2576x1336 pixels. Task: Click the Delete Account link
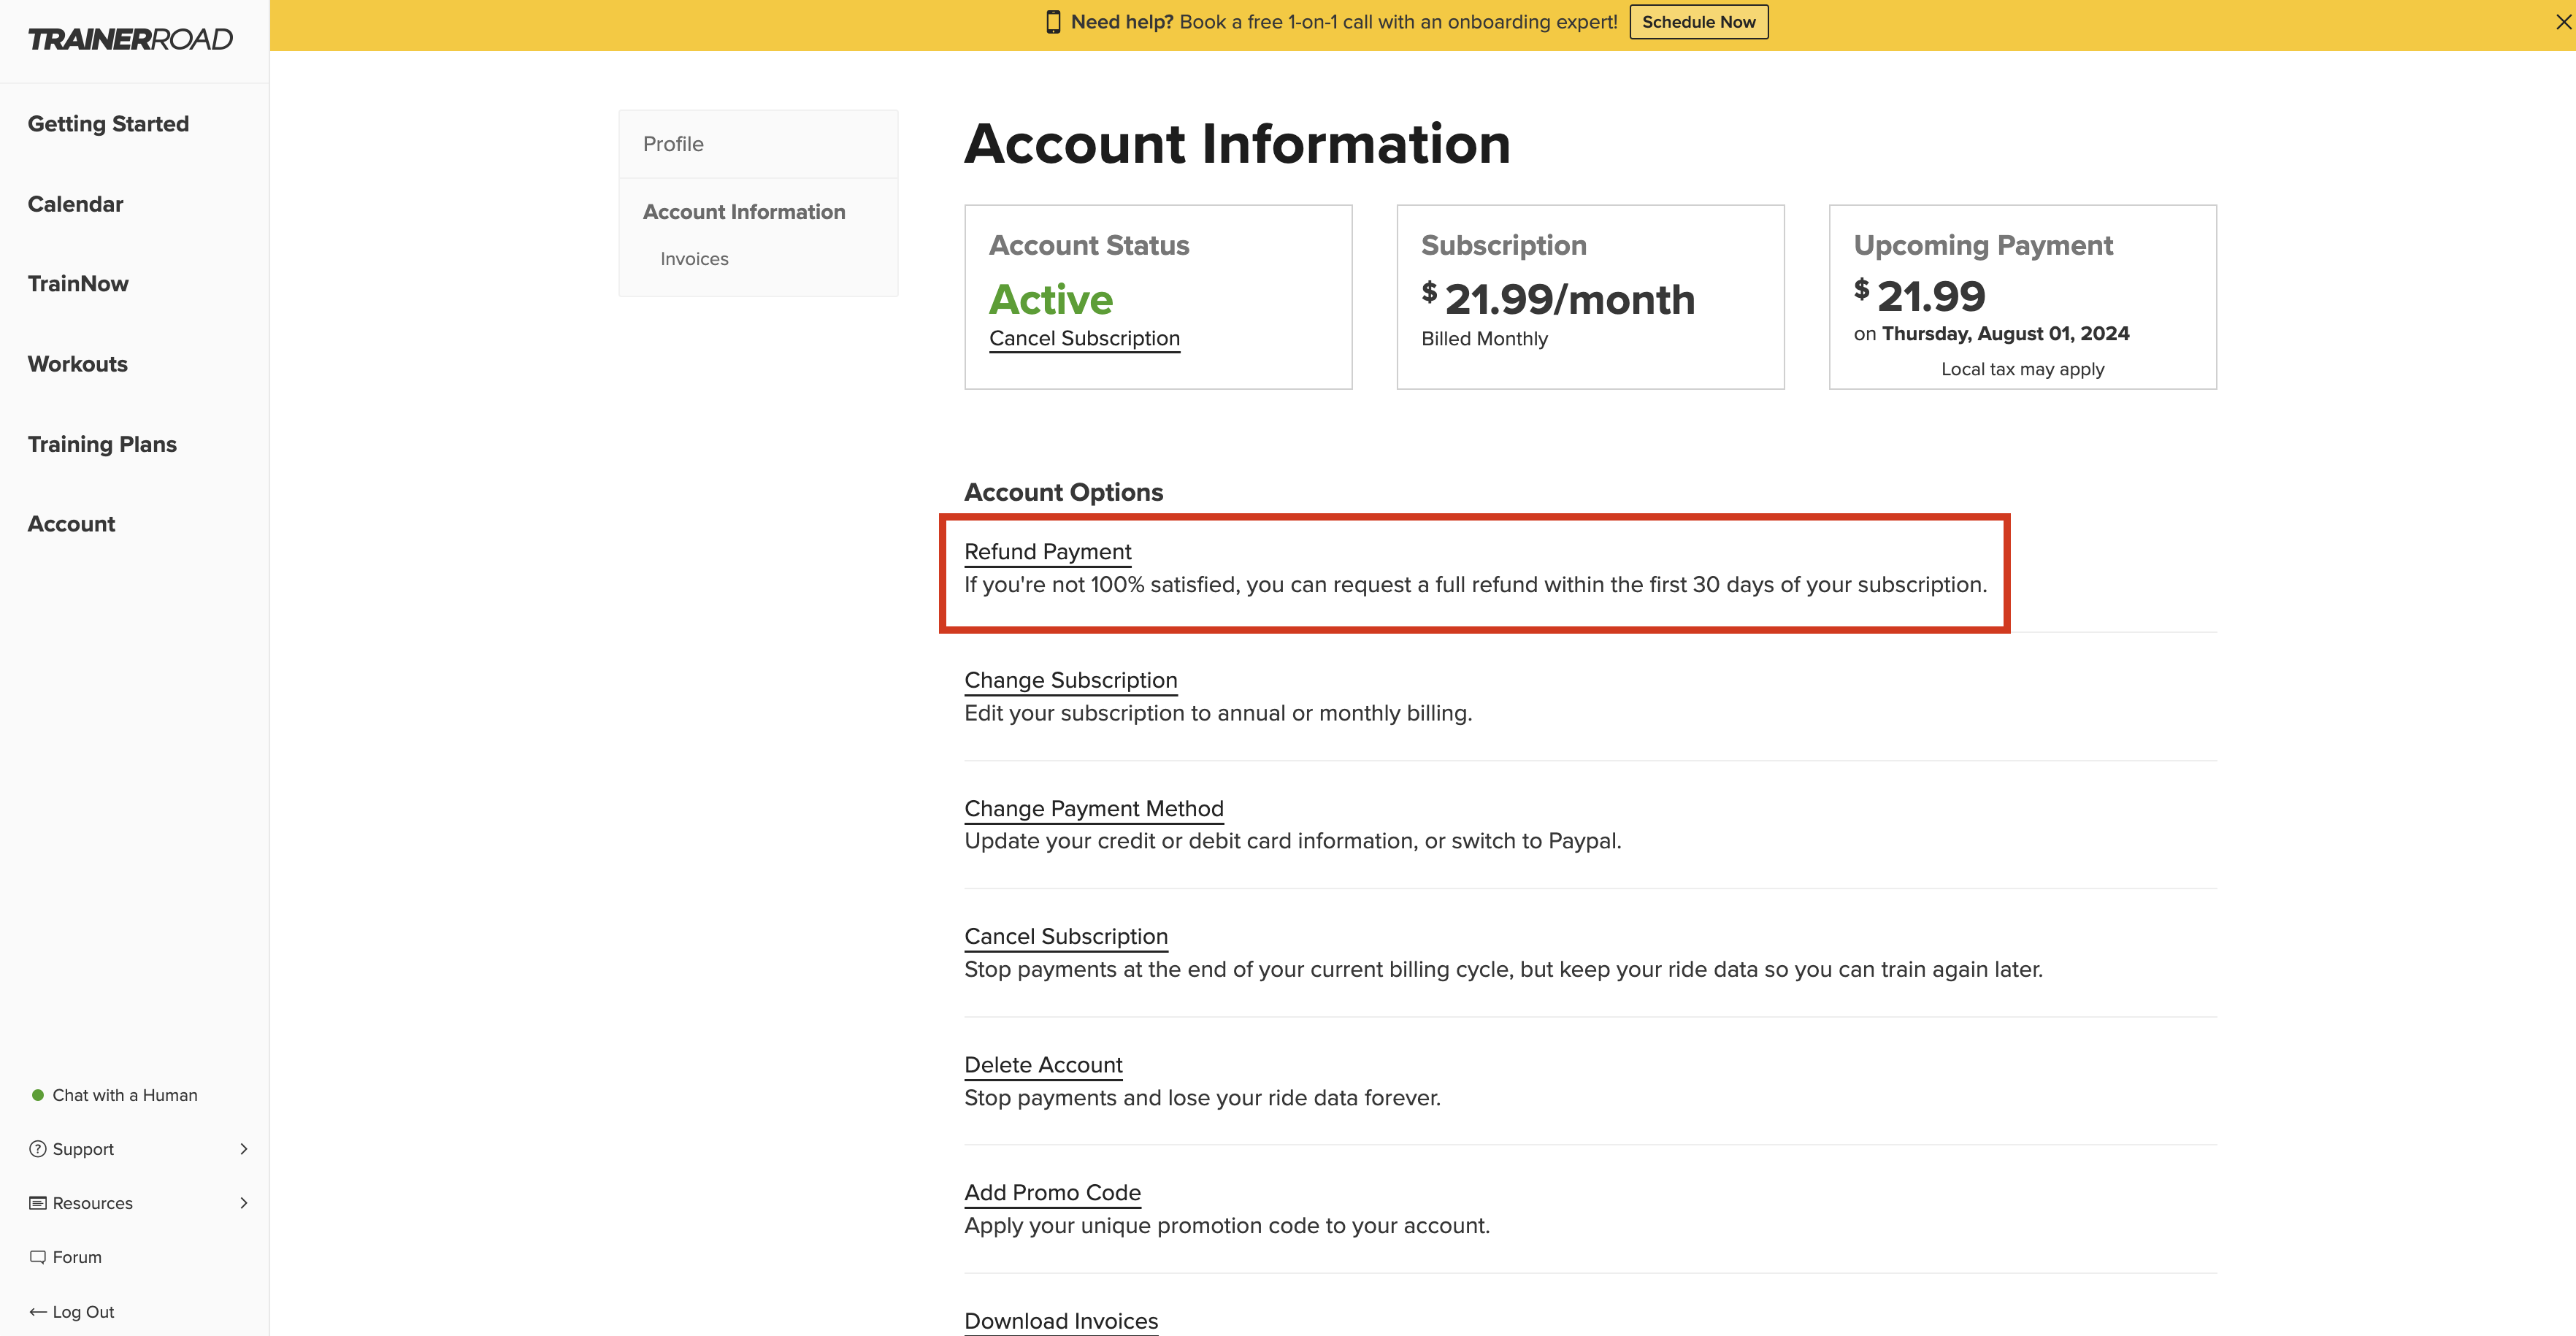pyautogui.click(x=1043, y=1065)
